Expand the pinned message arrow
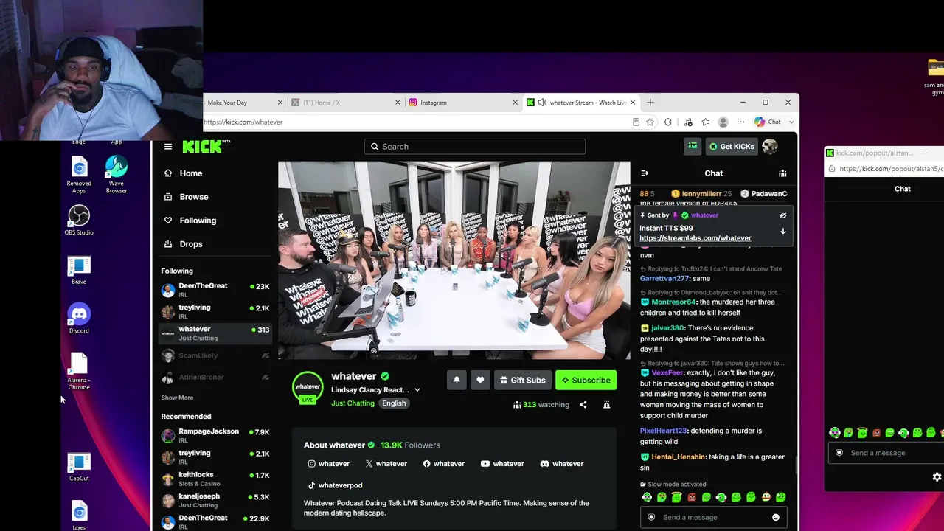944x531 pixels. pyautogui.click(x=783, y=231)
